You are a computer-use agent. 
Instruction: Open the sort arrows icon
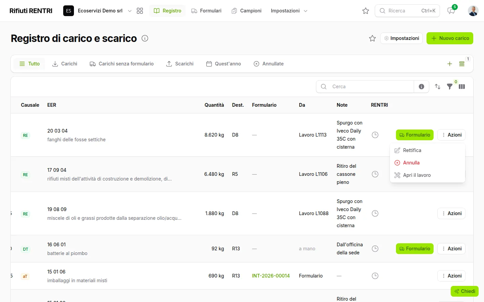[x=438, y=87]
